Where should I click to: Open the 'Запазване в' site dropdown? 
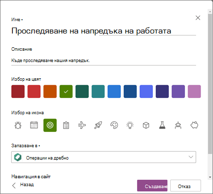(104, 157)
